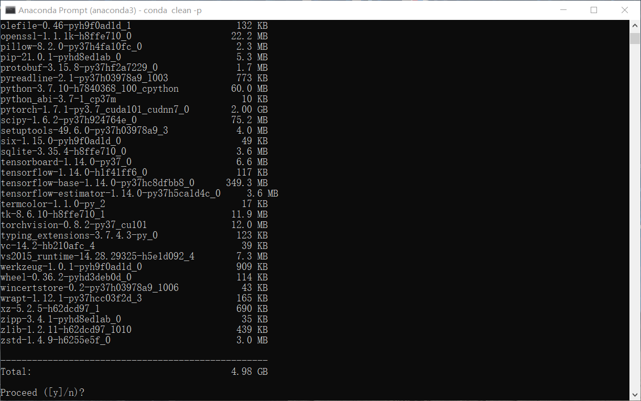Image resolution: width=641 pixels, height=401 pixels.
Task: Select the tensorflow-base-1.14.0 entry
Action: coord(97,183)
